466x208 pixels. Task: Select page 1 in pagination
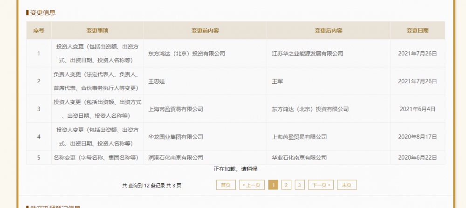point(273,185)
